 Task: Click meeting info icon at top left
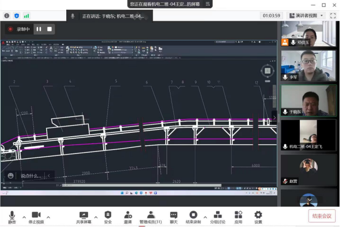pyautogui.click(x=7, y=16)
